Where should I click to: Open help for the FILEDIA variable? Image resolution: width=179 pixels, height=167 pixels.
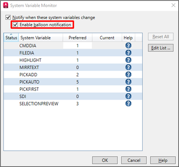click(128, 53)
